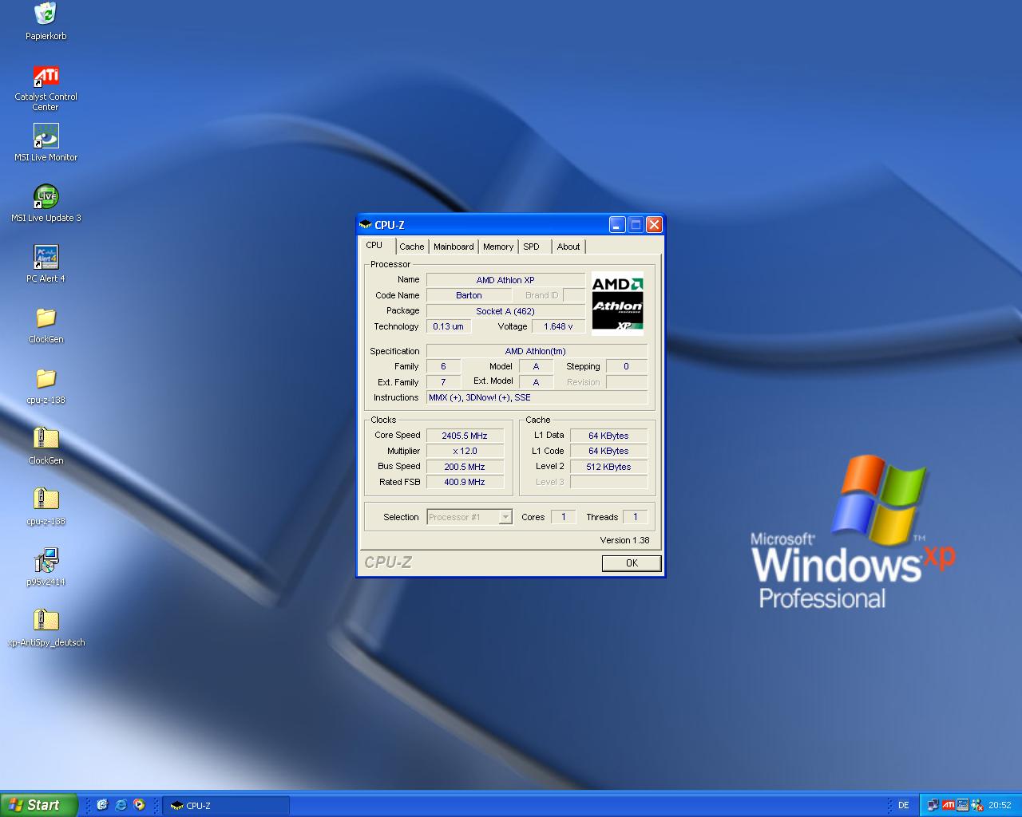Click the Code Name field Barton
The image size is (1022, 817).
coord(469,295)
